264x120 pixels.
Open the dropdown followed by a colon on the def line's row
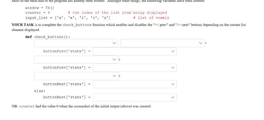pyautogui.click(x=163, y=43)
